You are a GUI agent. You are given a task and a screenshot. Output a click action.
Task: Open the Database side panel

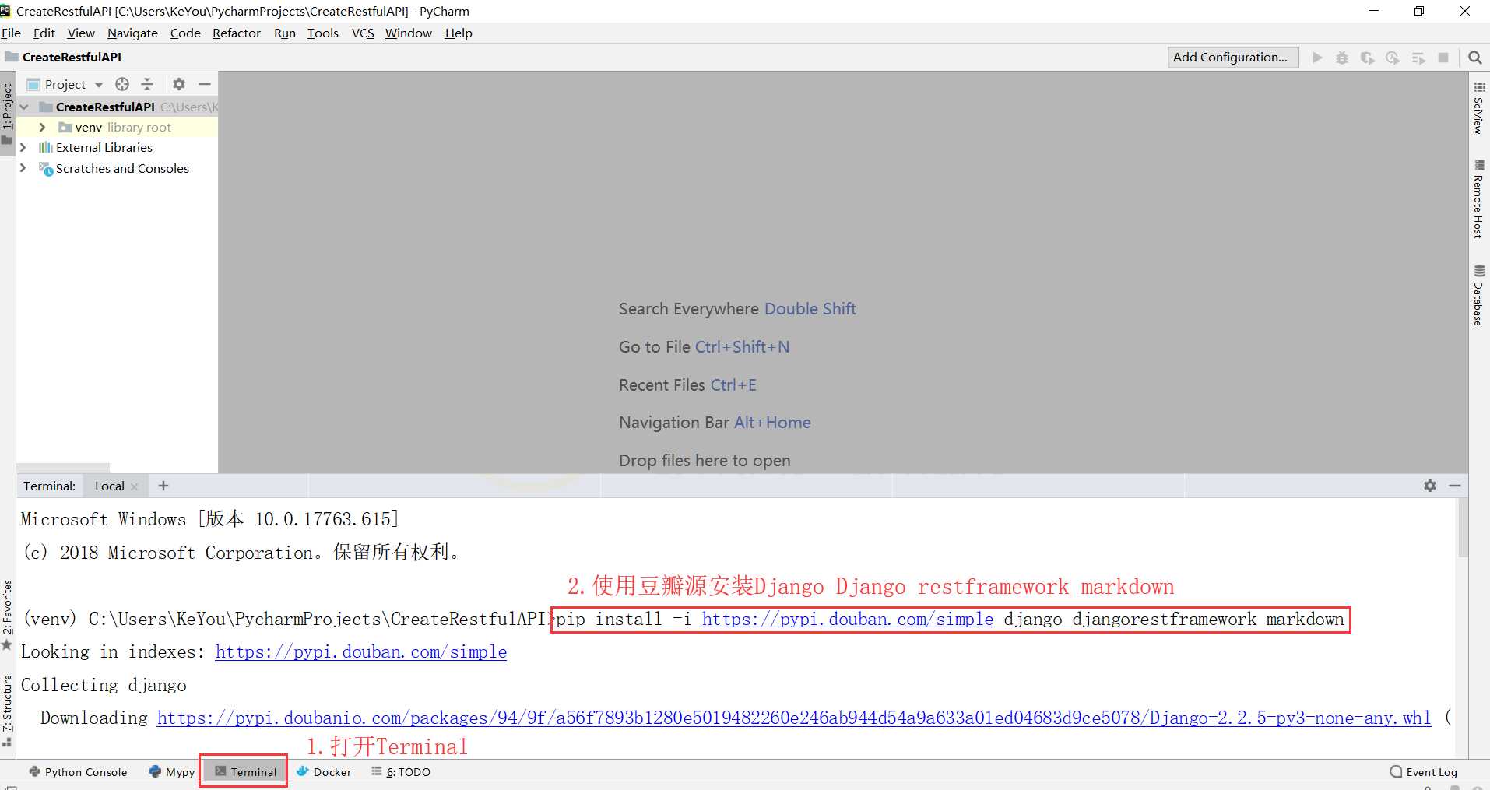coord(1479,296)
